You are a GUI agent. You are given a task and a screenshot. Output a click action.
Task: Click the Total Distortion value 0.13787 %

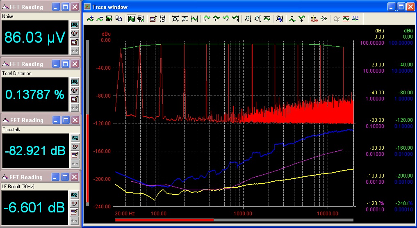tap(35, 94)
